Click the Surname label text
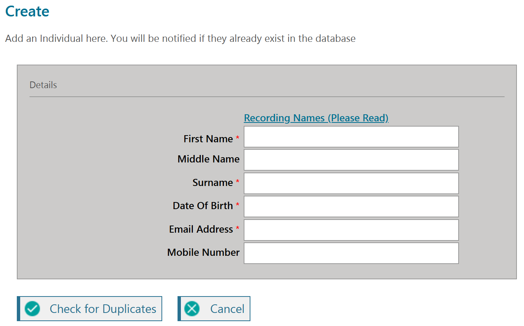 pos(212,183)
